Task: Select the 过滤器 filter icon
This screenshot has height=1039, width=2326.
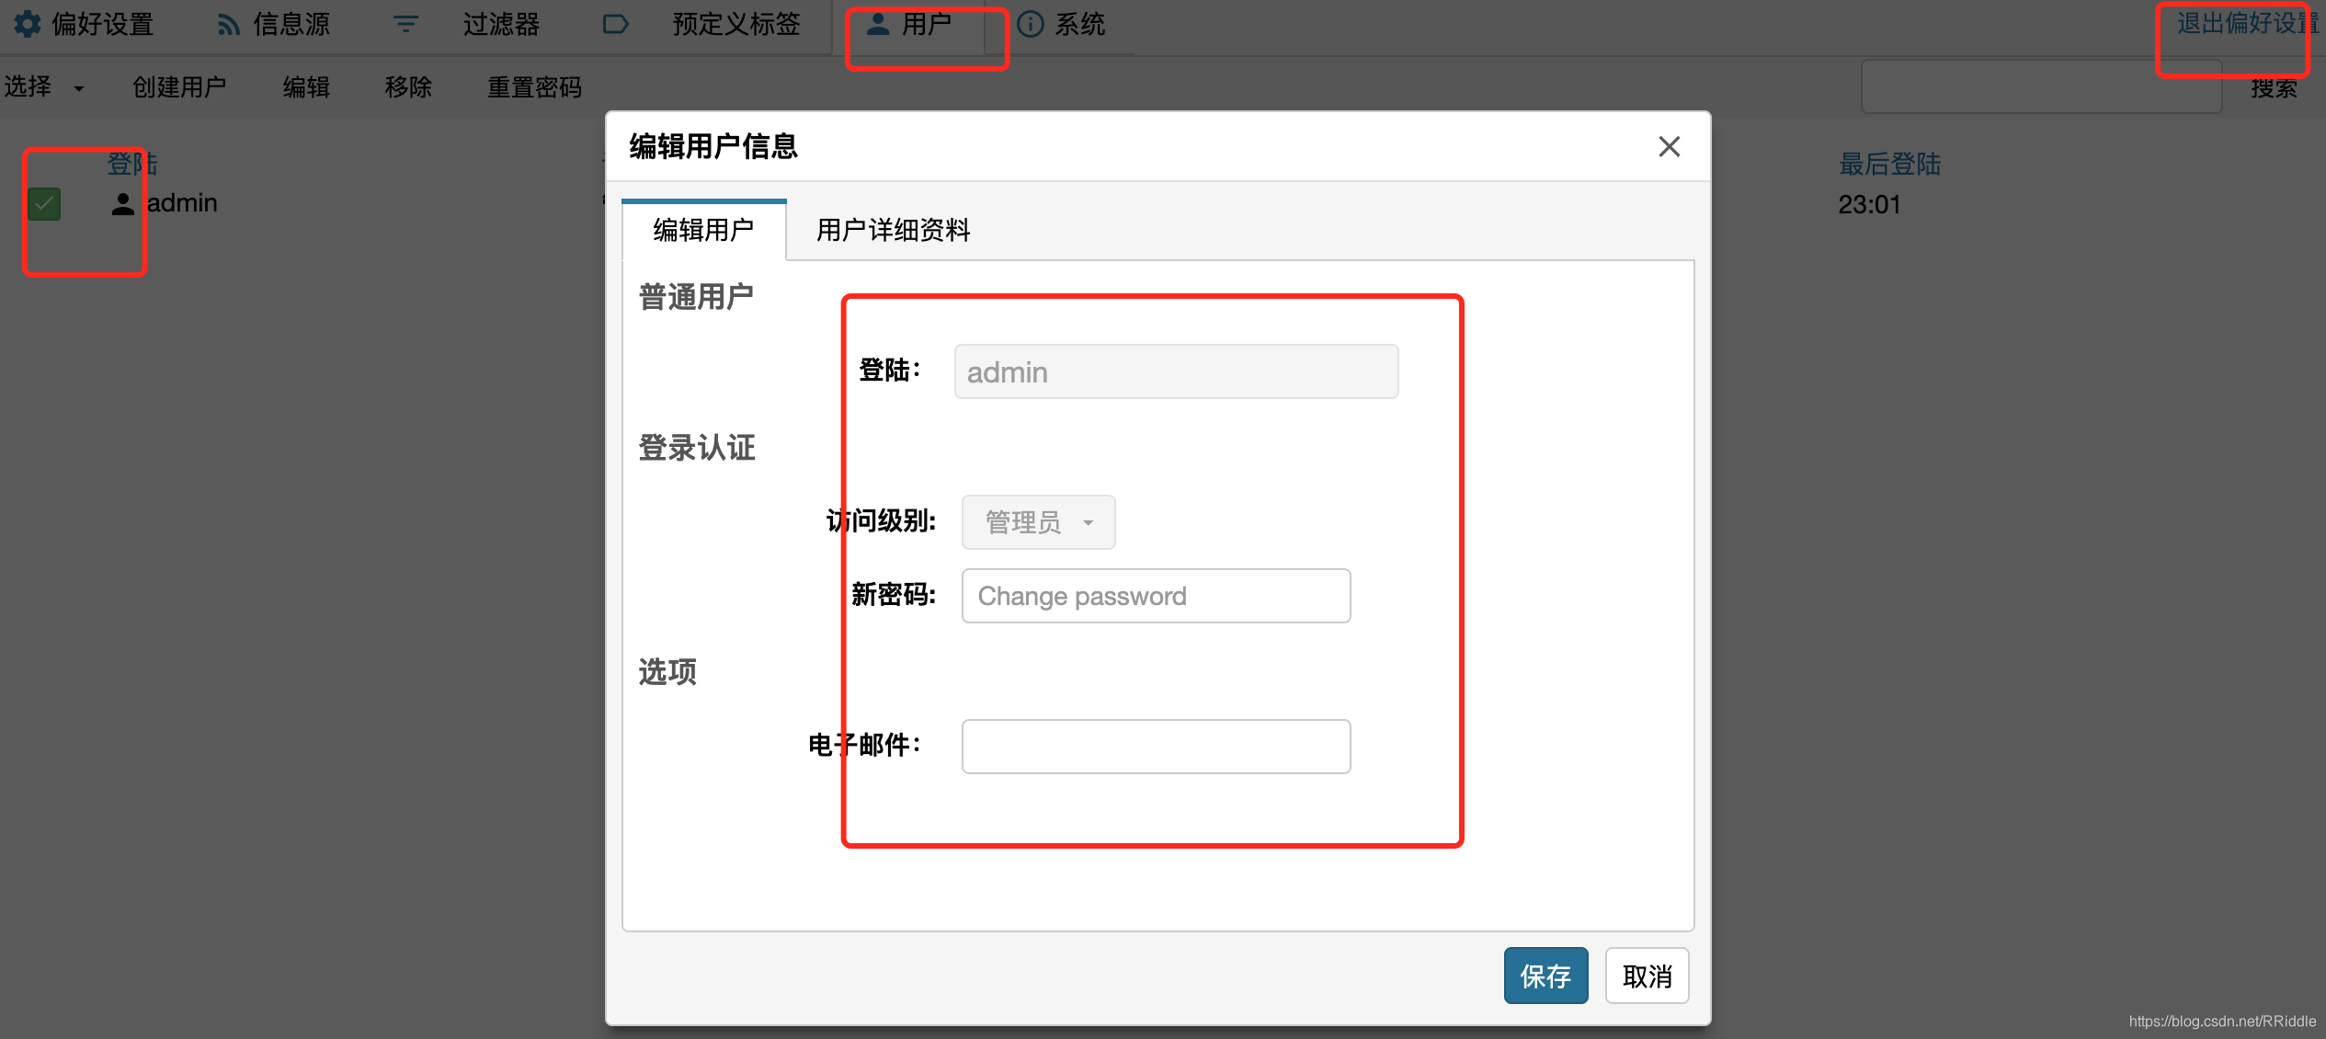Action: 405,24
